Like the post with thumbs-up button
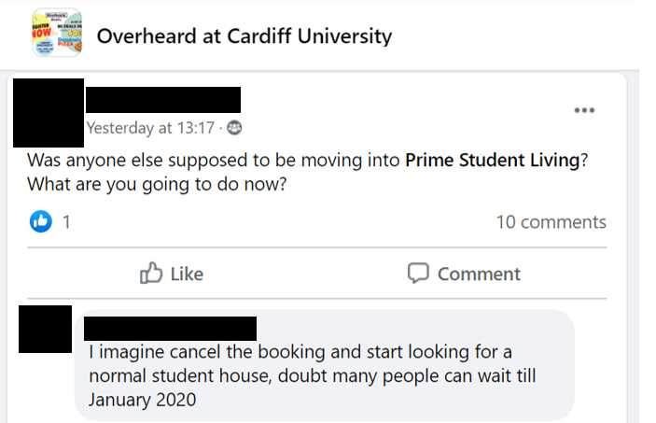Screen dimensions: 656x423 pos(172,274)
